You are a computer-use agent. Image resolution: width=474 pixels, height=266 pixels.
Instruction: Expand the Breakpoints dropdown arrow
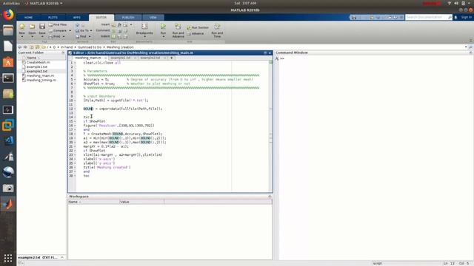[x=144, y=36]
